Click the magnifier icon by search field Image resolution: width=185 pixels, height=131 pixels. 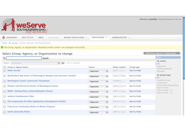pos(4,58)
